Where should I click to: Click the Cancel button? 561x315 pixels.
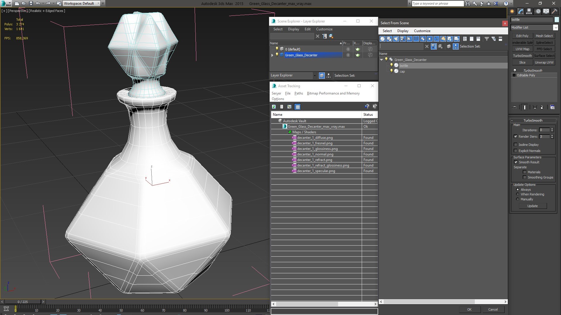click(x=493, y=309)
